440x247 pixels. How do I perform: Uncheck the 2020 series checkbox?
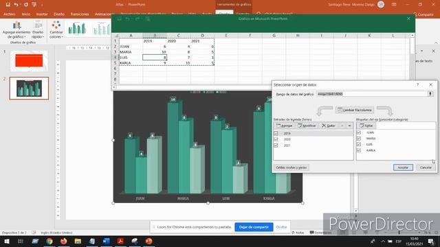point(276,139)
